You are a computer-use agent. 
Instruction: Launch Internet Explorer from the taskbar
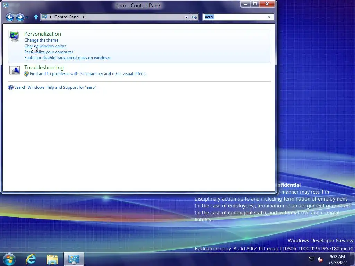pyautogui.click(x=31, y=259)
